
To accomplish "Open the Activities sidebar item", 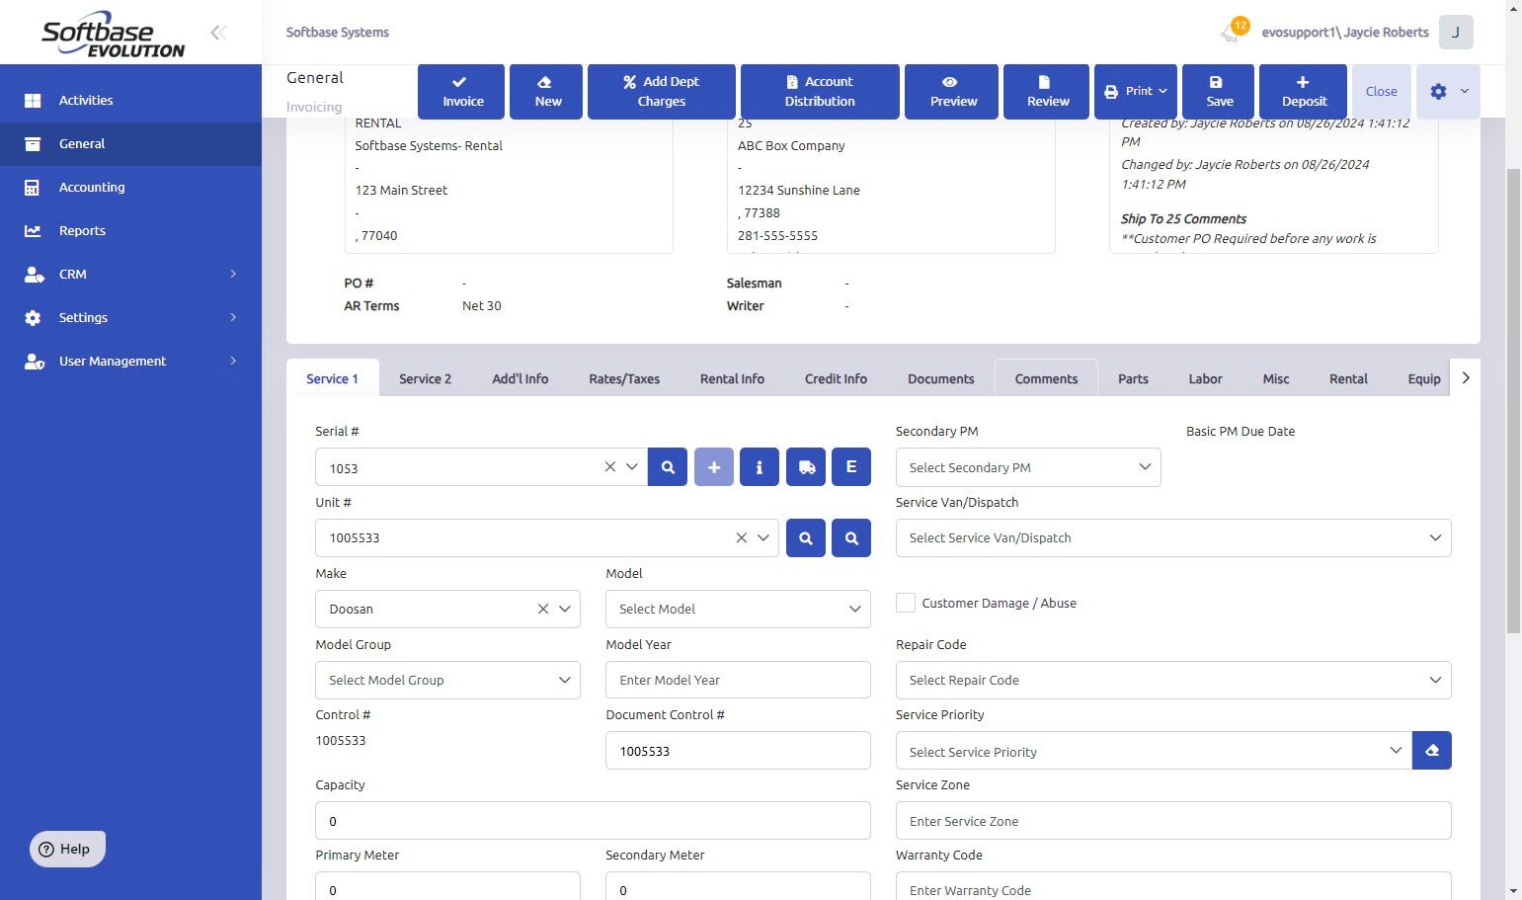I will pos(130,100).
